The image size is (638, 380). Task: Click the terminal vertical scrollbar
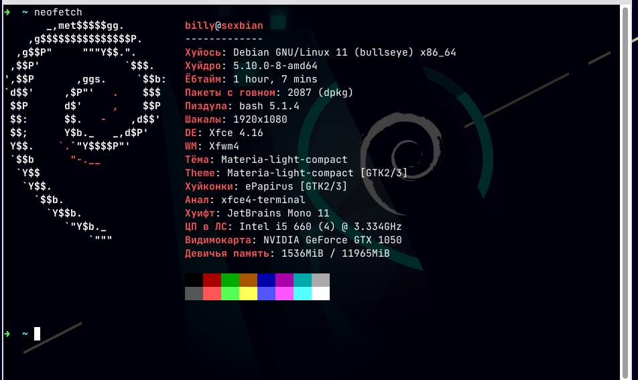(x=625, y=192)
